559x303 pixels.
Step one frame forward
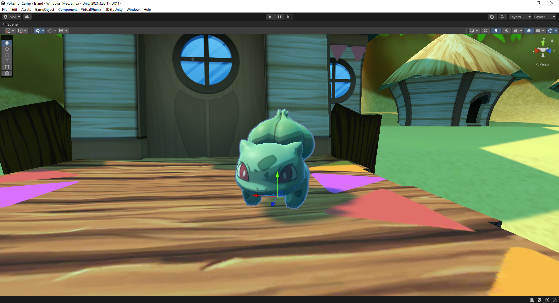(289, 17)
